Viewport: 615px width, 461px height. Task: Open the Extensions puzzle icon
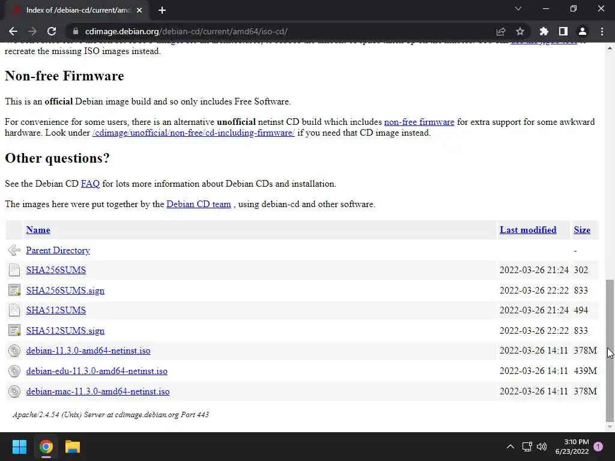click(544, 31)
